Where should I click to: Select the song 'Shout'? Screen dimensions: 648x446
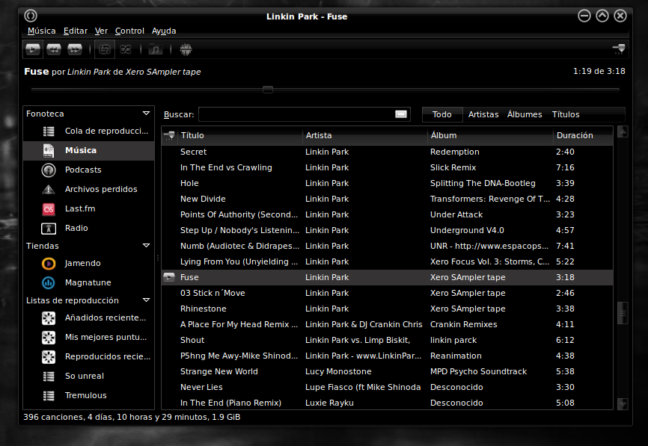pos(192,340)
